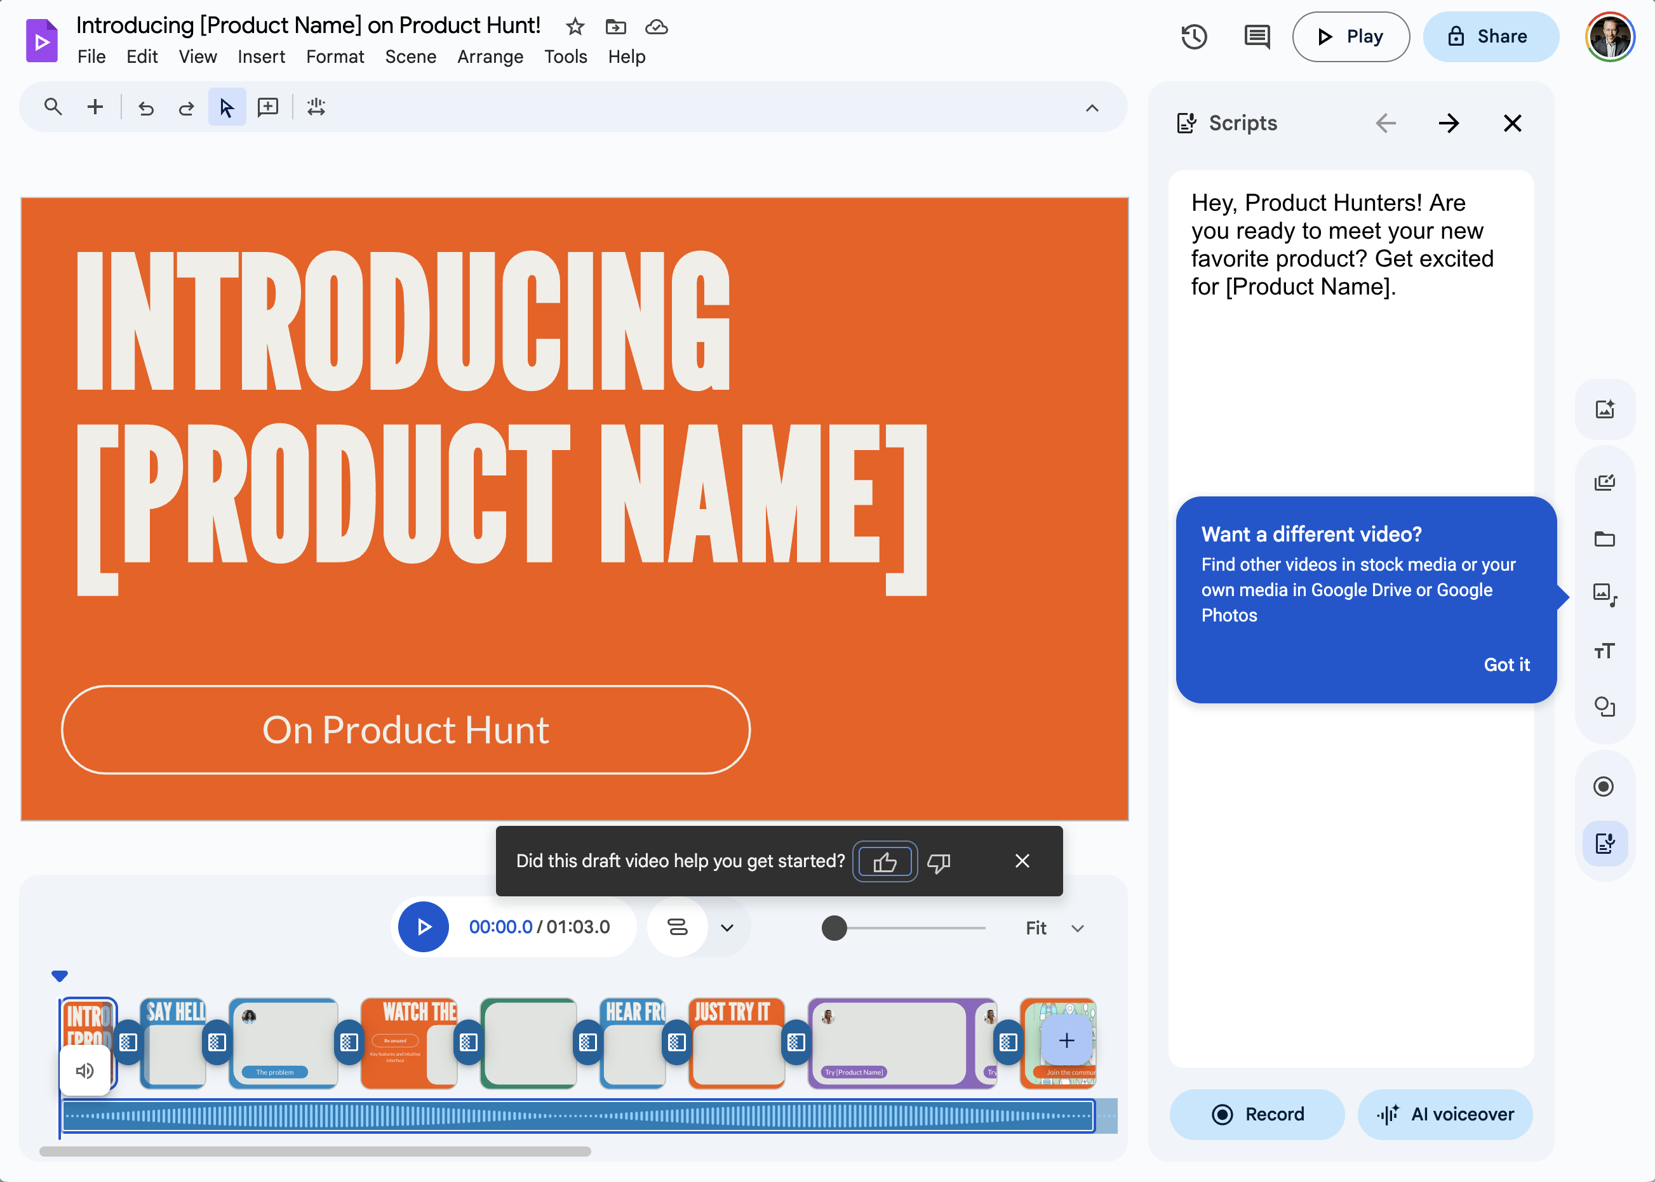Viewport: 1655px width, 1182px height.
Task: Click Got it on the tip
Action: pyautogui.click(x=1506, y=665)
